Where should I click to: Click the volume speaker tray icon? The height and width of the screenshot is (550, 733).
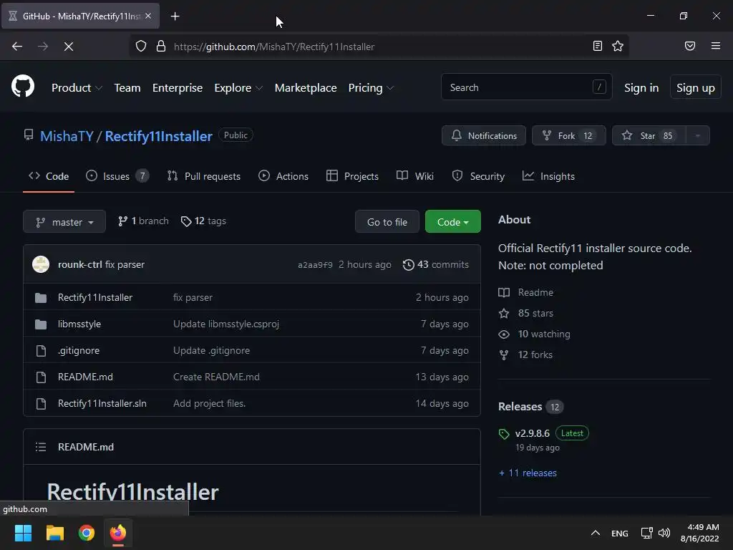point(664,533)
